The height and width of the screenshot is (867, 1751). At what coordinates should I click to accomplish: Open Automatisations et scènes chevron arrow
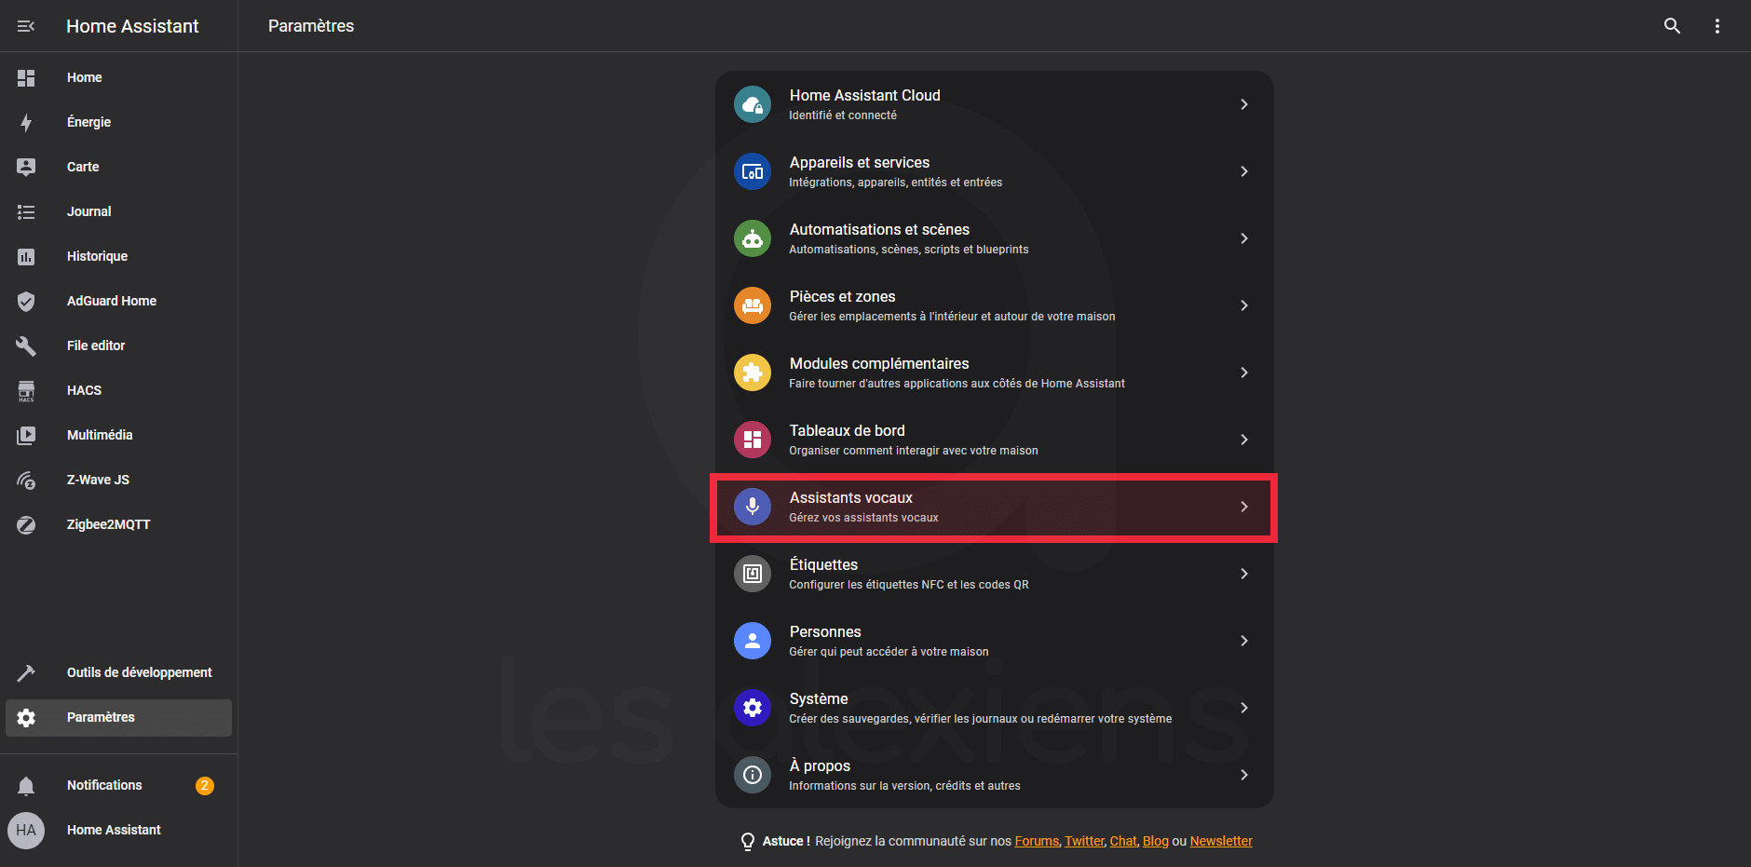point(1244,238)
